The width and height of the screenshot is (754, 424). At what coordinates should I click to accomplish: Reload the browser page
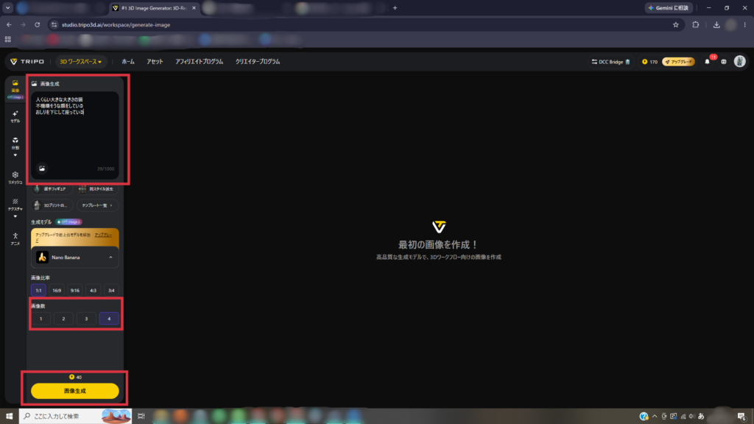(x=37, y=24)
